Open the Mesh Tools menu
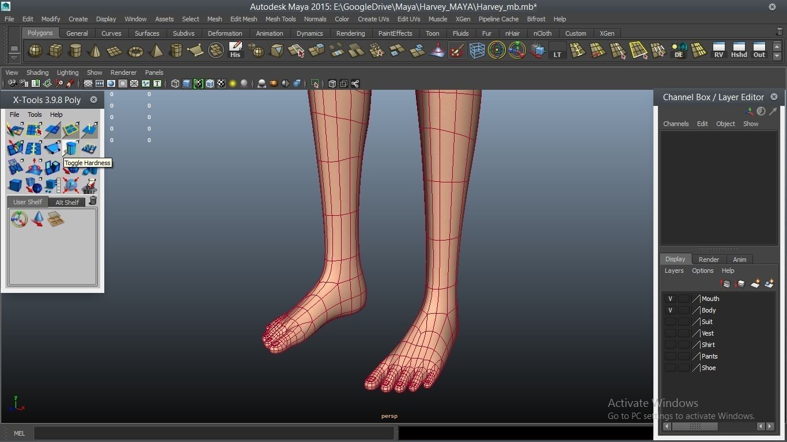This screenshot has height=442, width=787. (280, 19)
